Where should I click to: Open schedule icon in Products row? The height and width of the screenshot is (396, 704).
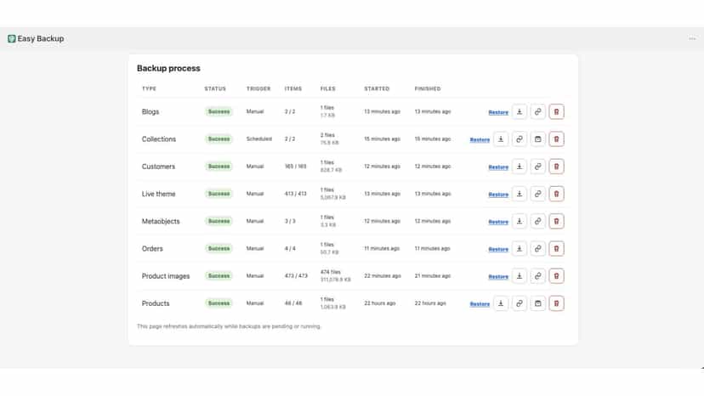click(537, 303)
